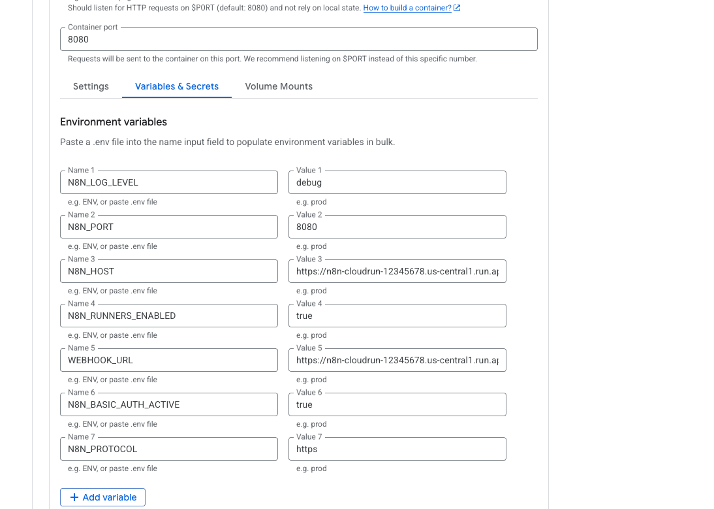Select the N8N_RUNNERS_ENABLED name field
714x509 pixels.
(x=169, y=316)
